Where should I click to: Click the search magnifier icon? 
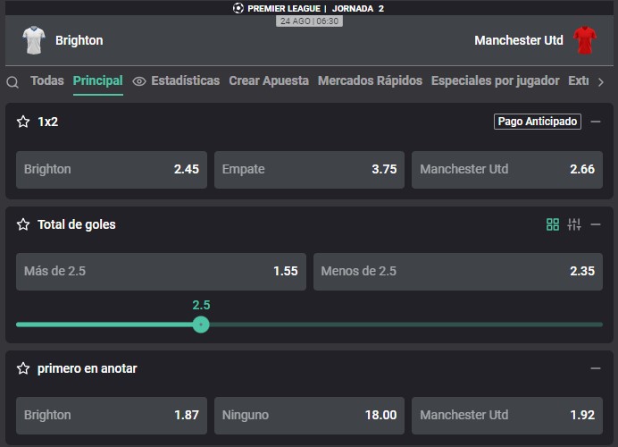point(13,82)
